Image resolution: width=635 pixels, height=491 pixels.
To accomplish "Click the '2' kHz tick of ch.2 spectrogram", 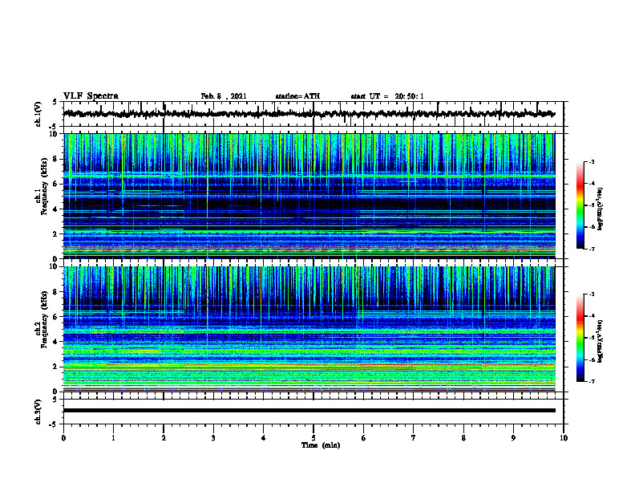I will coord(56,367).
